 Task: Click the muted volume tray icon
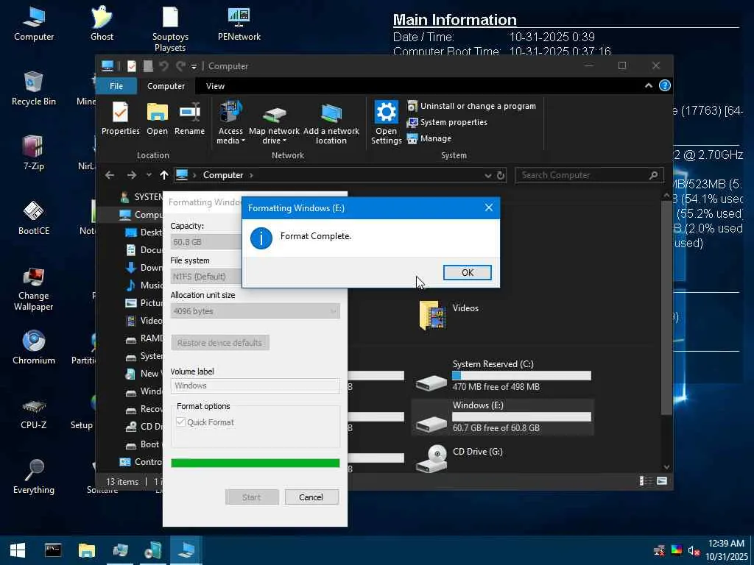693,550
